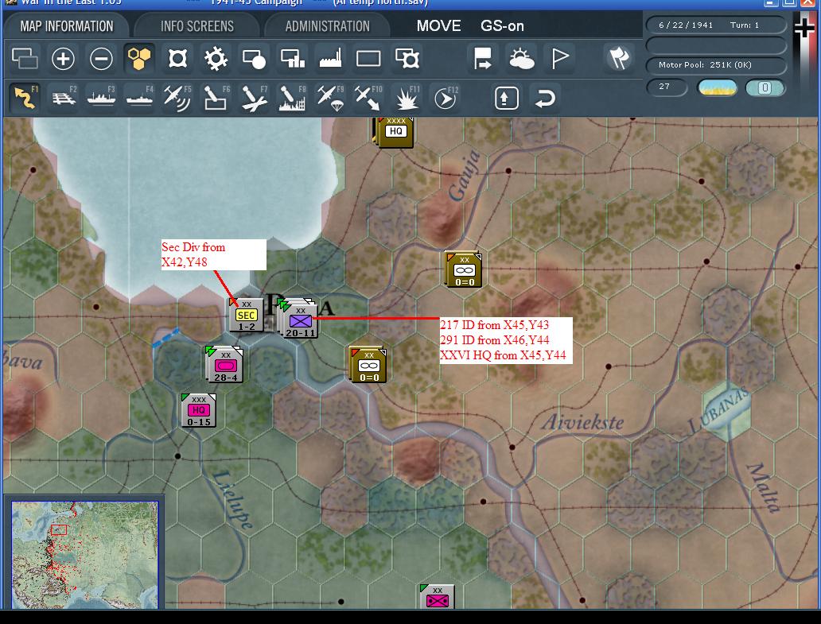Click the MOVE mode label
The width and height of the screenshot is (821, 624).
(x=439, y=25)
